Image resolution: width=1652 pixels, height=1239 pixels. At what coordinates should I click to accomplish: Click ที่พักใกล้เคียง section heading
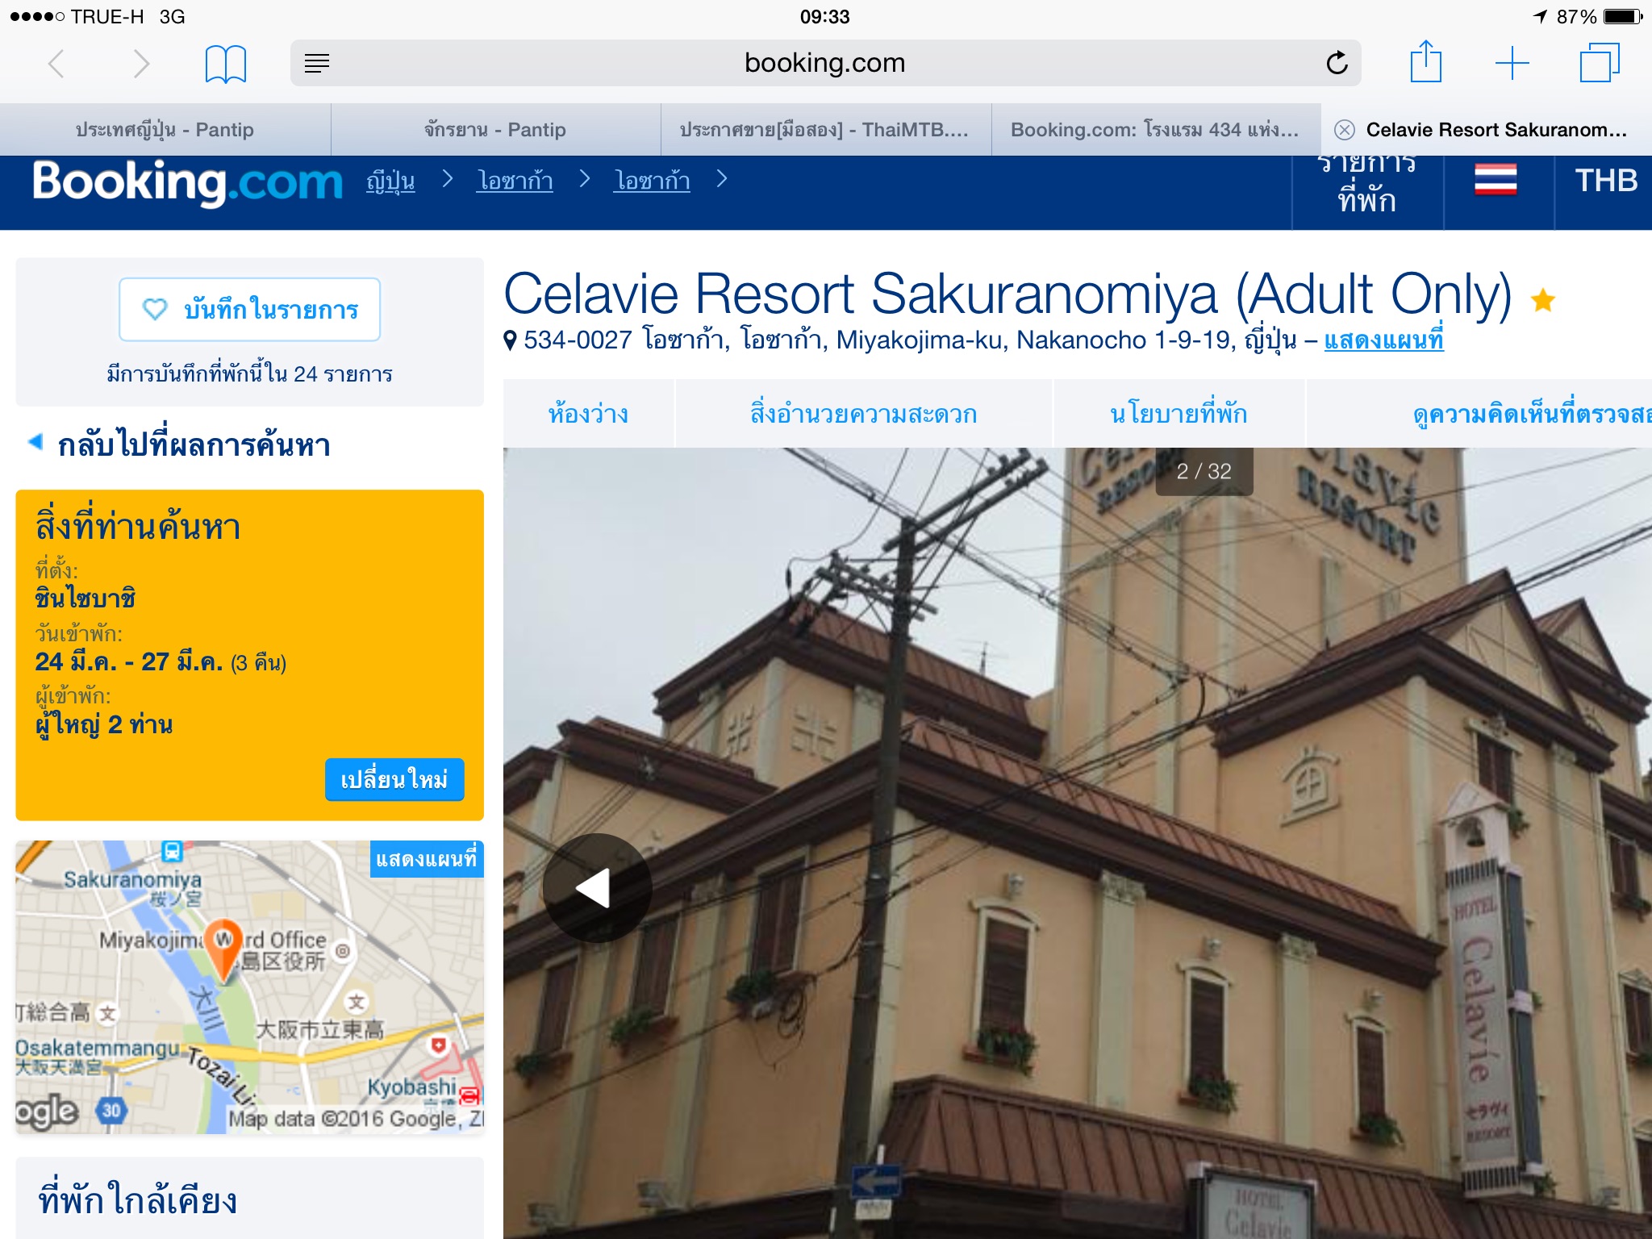click(x=138, y=1200)
